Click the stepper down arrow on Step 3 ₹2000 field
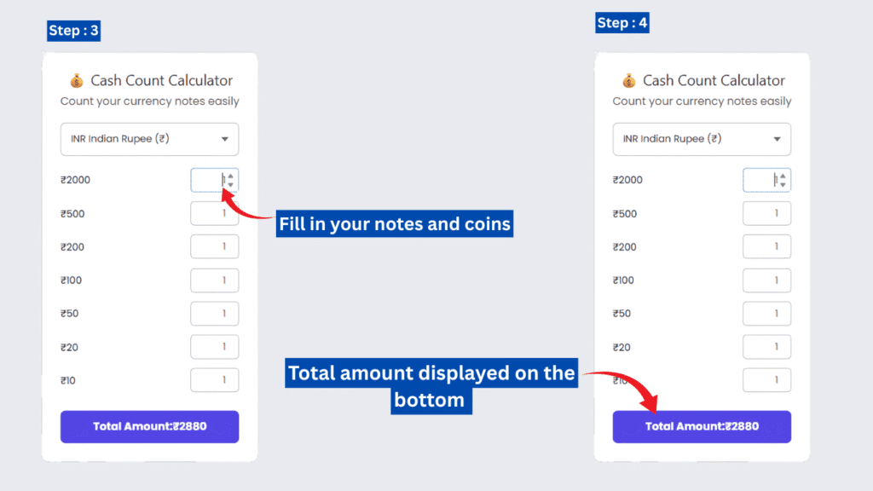Image resolution: width=873 pixels, height=491 pixels. coord(228,183)
